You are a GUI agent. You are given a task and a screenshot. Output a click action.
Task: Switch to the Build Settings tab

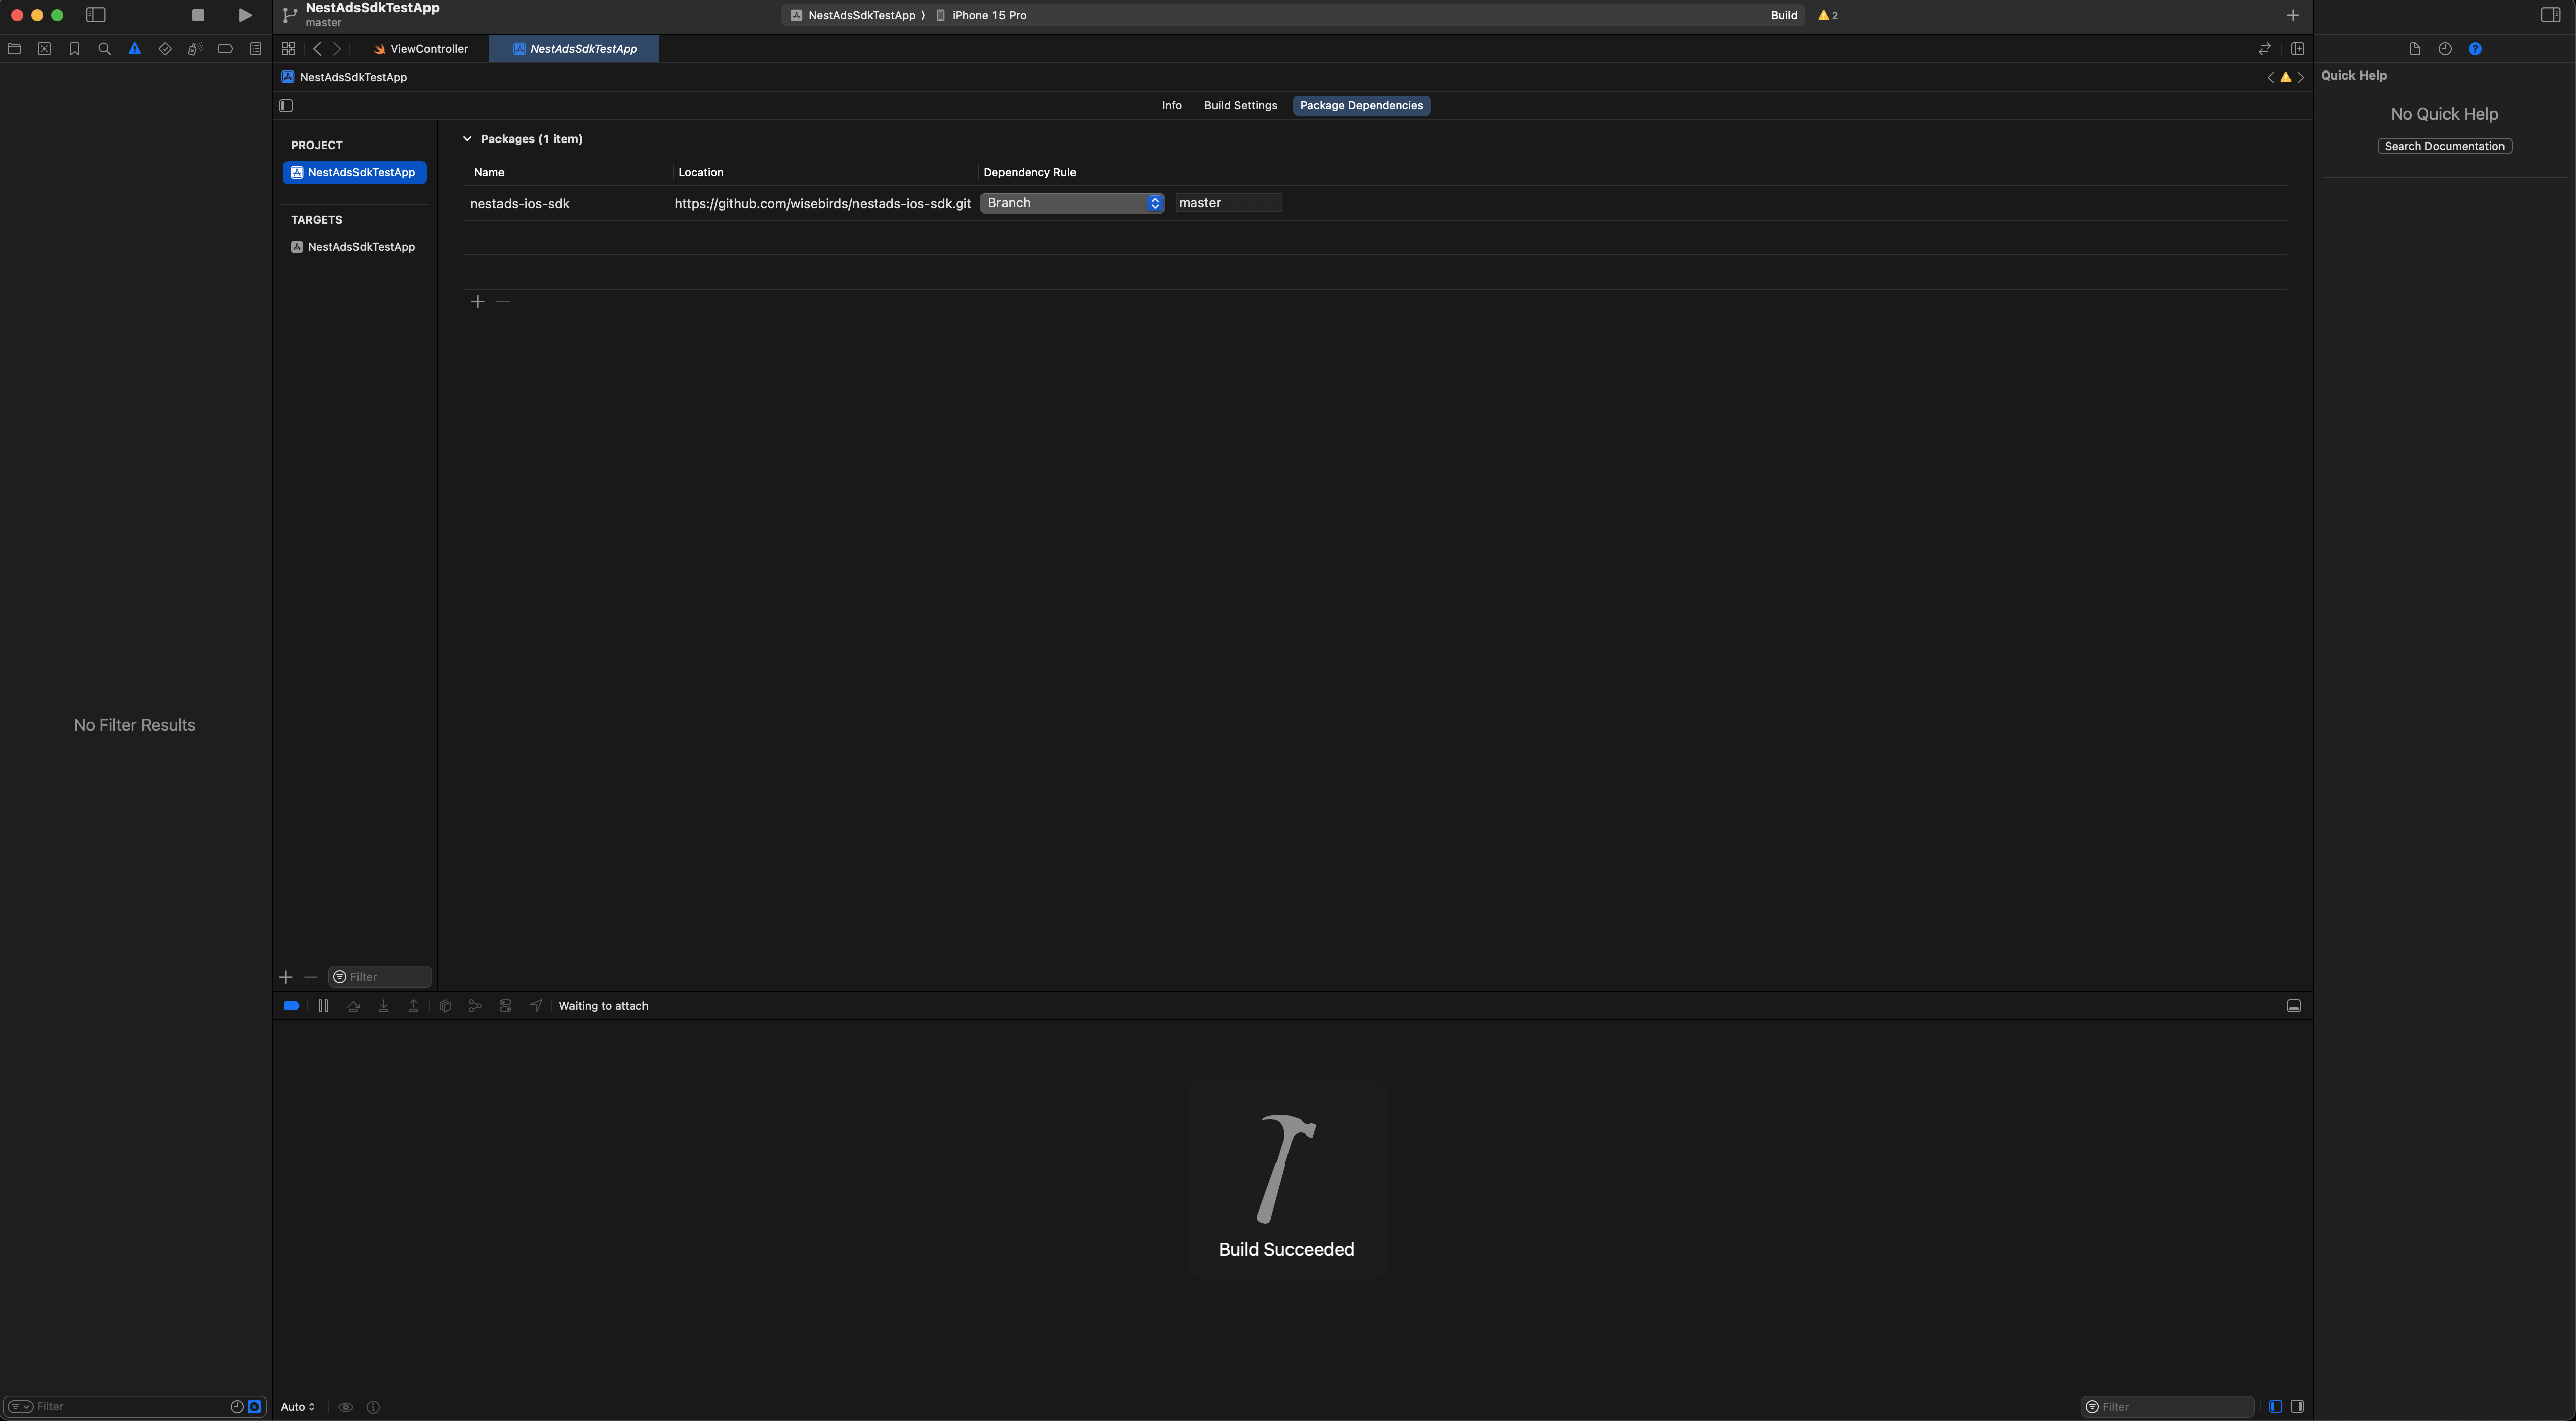[1240, 106]
